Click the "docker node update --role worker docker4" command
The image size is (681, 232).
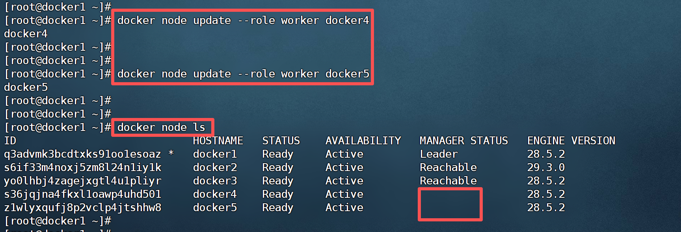pyautogui.click(x=243, y=20)
